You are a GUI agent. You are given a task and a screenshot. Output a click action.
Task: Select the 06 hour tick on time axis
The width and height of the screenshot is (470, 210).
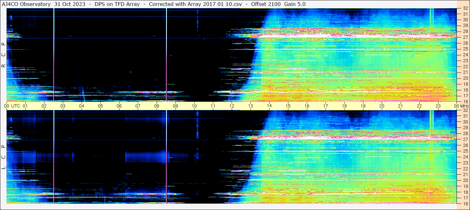pos(119,106)
